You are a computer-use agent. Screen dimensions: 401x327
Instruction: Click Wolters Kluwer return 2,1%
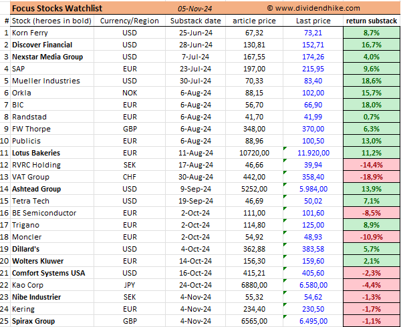(x=372, y=261)
